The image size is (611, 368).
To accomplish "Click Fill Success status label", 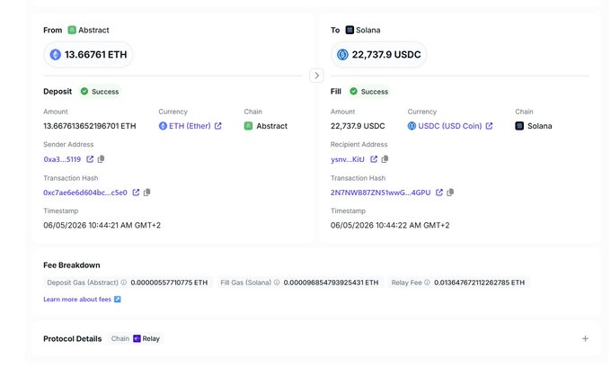I will point(375,92).
